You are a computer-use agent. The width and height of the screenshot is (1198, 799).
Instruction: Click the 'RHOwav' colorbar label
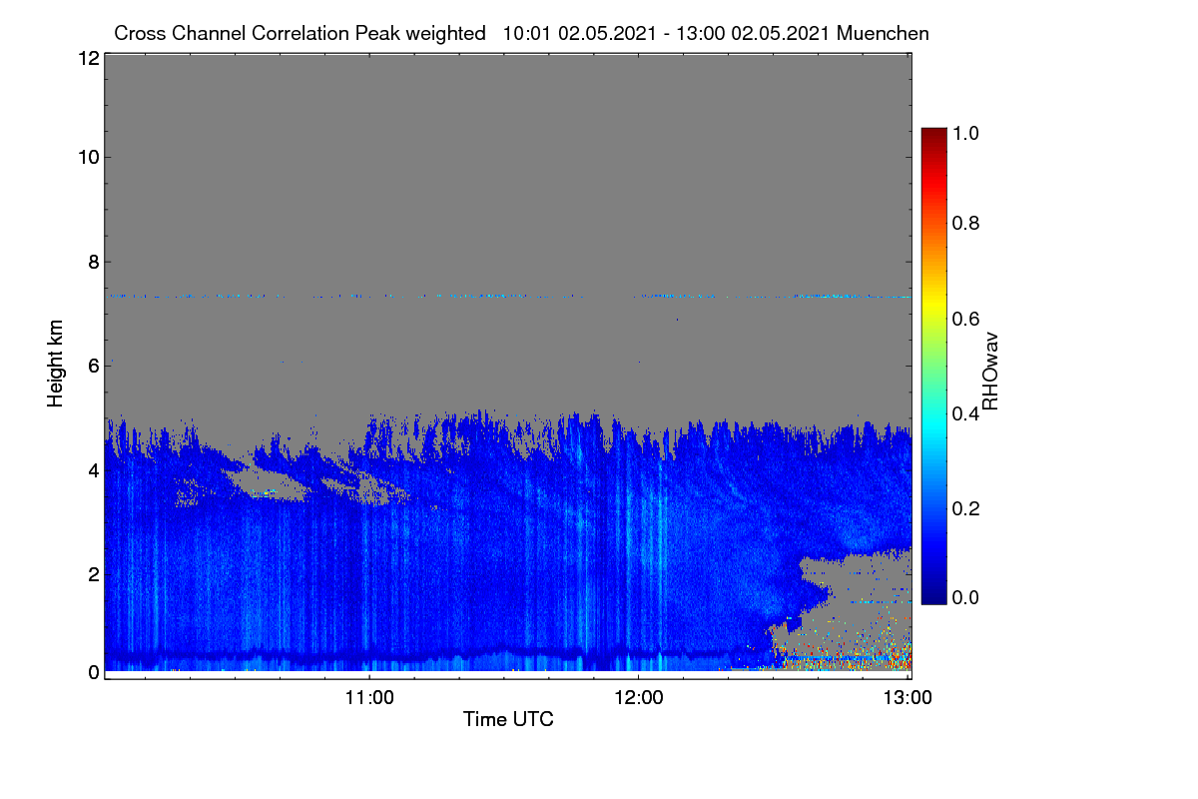(990, 372)
